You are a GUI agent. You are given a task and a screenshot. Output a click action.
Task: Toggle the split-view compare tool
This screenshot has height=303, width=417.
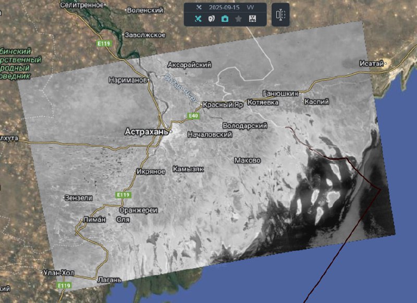(280, 15)
